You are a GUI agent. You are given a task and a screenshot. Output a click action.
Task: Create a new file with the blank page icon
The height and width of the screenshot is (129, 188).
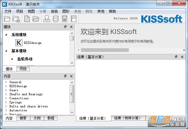pyautogui.click(x=27, y=19)
